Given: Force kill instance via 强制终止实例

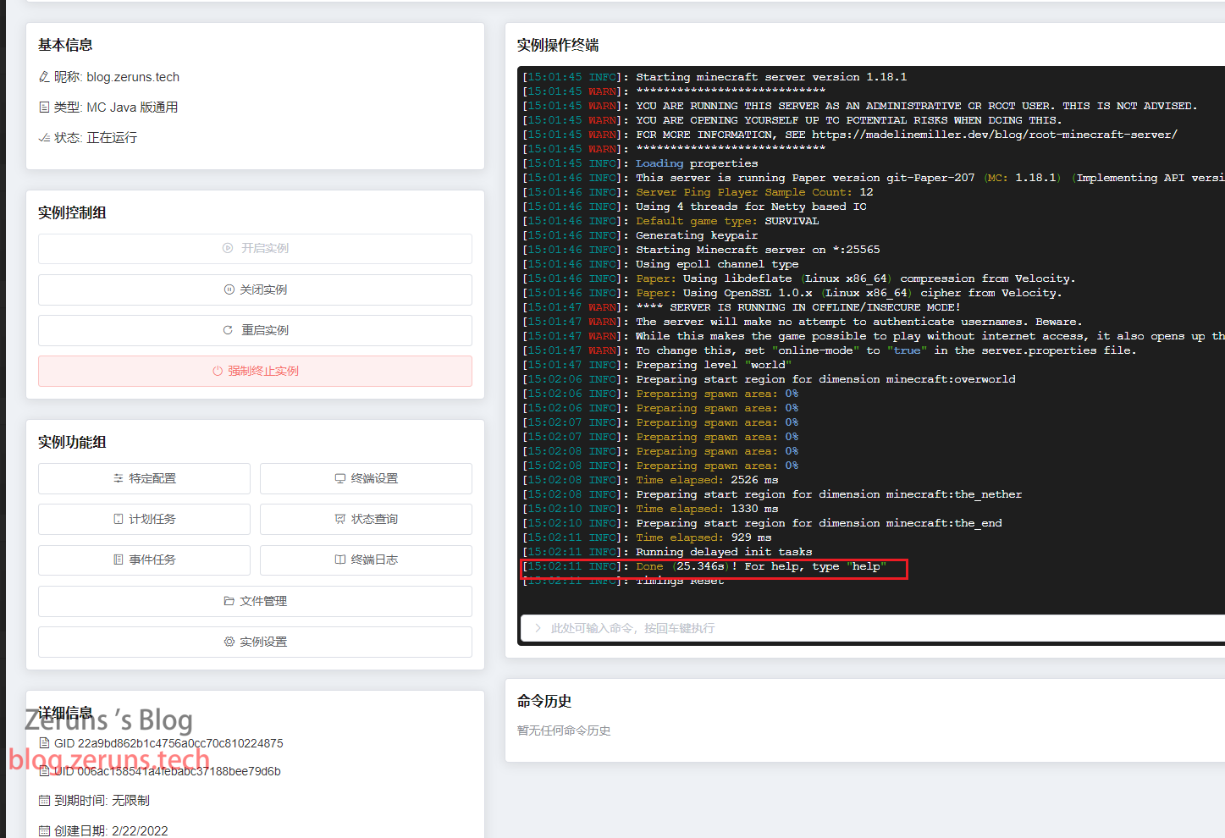Looking at the screenshot, I should pos(255,371).
